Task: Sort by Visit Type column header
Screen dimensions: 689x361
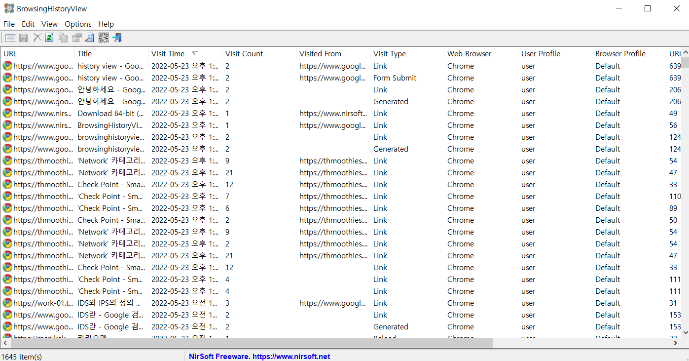Action: click(407, 53)
